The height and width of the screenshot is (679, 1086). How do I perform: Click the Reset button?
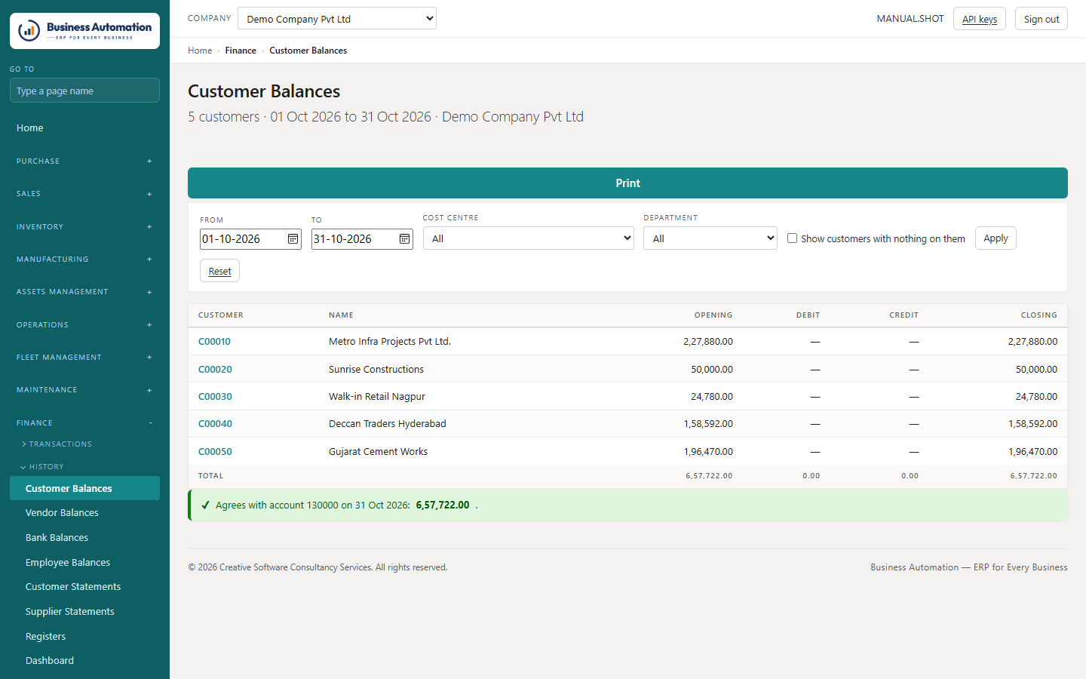[219, 271]
